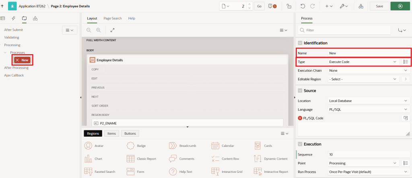Click the Go button

coord(259,6)
